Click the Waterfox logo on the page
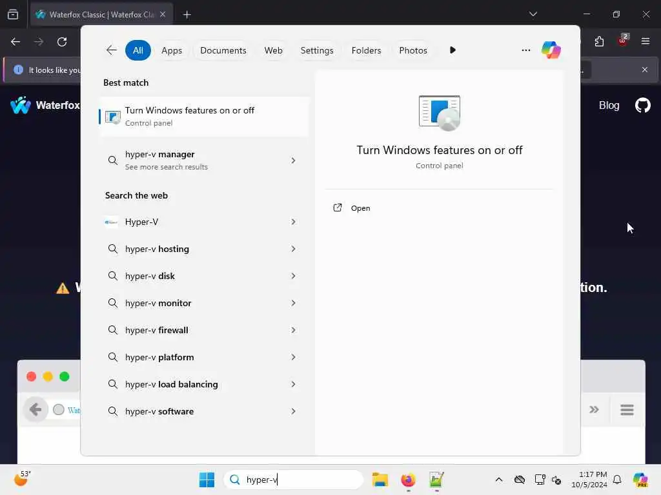The image size is (661, 495). 20,105
